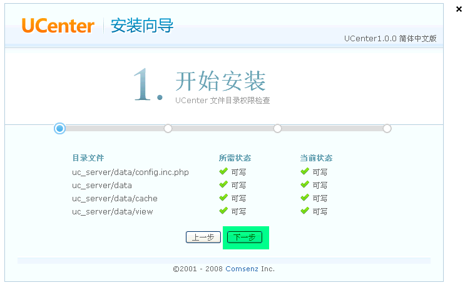Screen dimensions: 465x285
Task: Click the 目录文件 column header
Action: [x=88, y=158]
